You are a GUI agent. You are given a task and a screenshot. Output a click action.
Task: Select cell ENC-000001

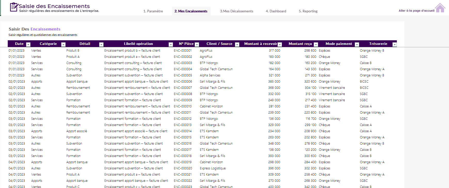click(x=183, y=51)
